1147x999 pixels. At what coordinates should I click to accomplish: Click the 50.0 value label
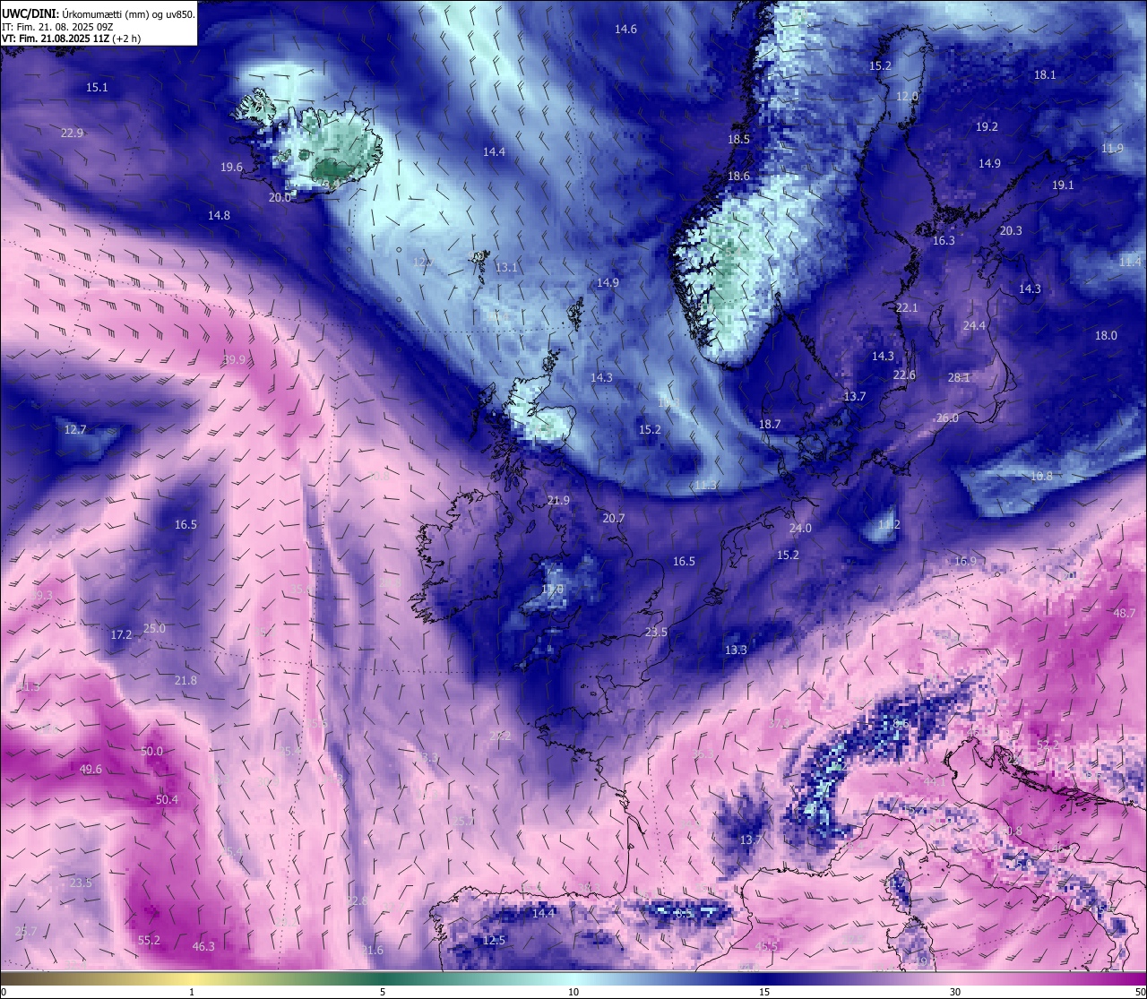coord(151,752)
